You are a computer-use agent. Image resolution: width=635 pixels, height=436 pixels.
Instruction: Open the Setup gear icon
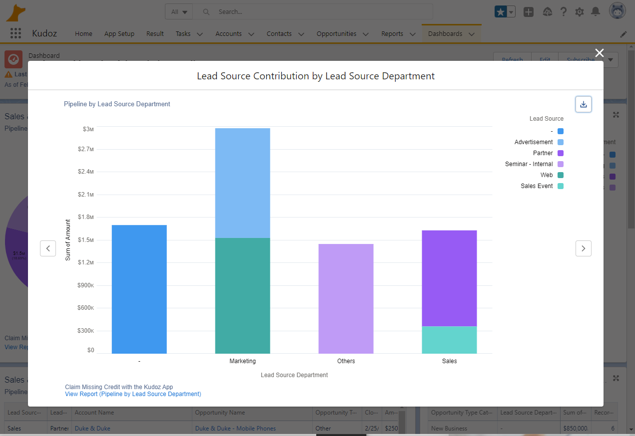point(579,12)
